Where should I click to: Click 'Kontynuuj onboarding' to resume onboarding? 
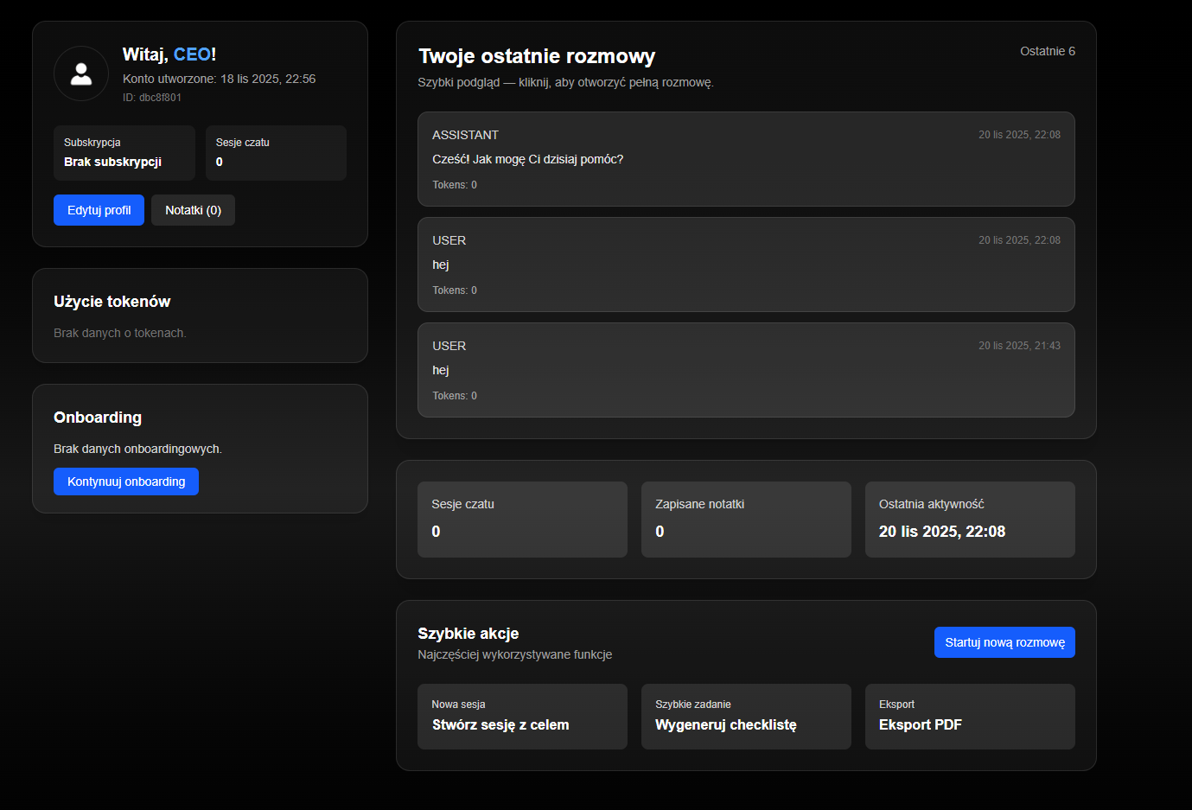point(125,481)
